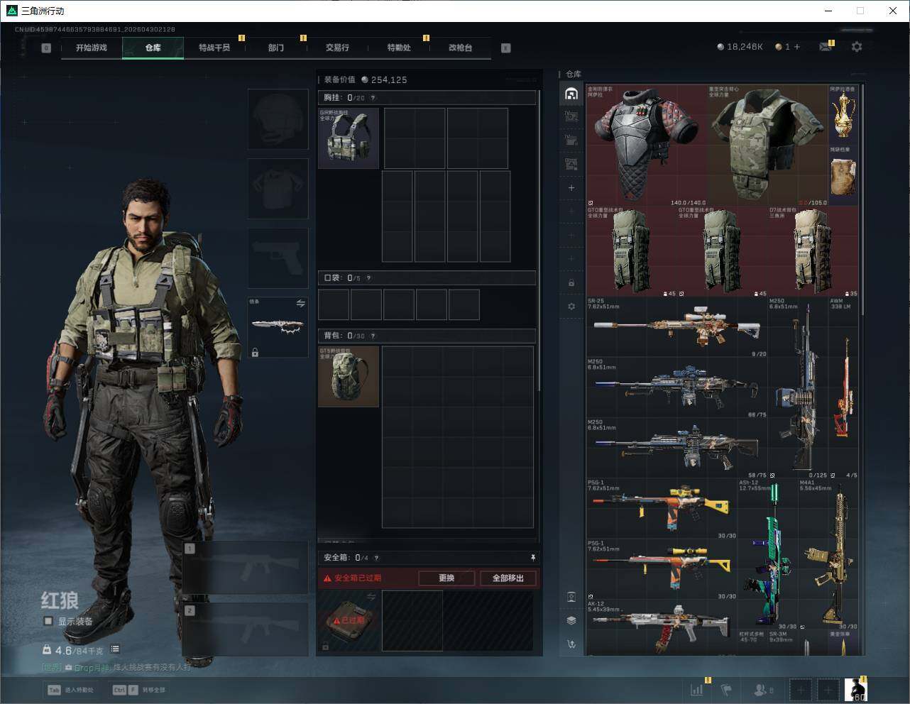The image size is (910, 704).
Task: Click the Ctrl F 转移全部 button
Action: [x=139, y=690]
